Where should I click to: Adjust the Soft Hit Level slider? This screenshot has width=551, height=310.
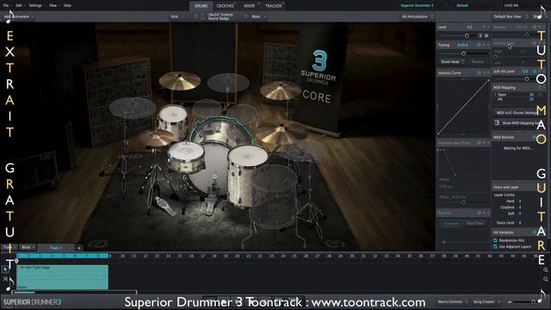coord(526,79)
